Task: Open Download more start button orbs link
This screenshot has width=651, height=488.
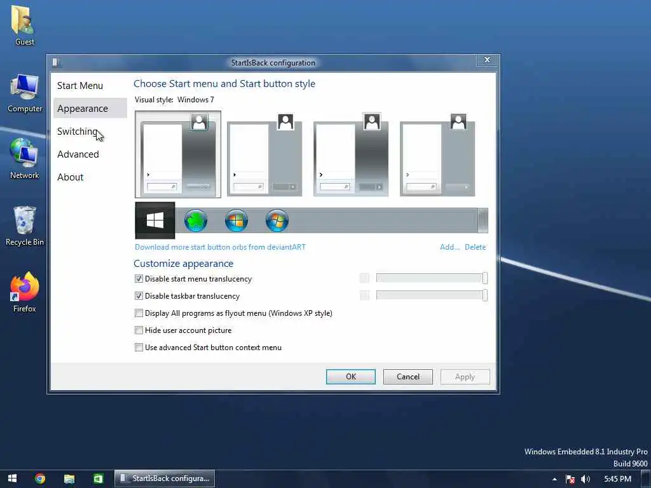Action: 220,247
